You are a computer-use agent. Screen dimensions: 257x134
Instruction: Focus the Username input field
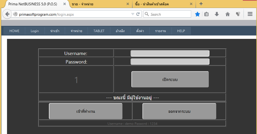(x=170, y=53)
